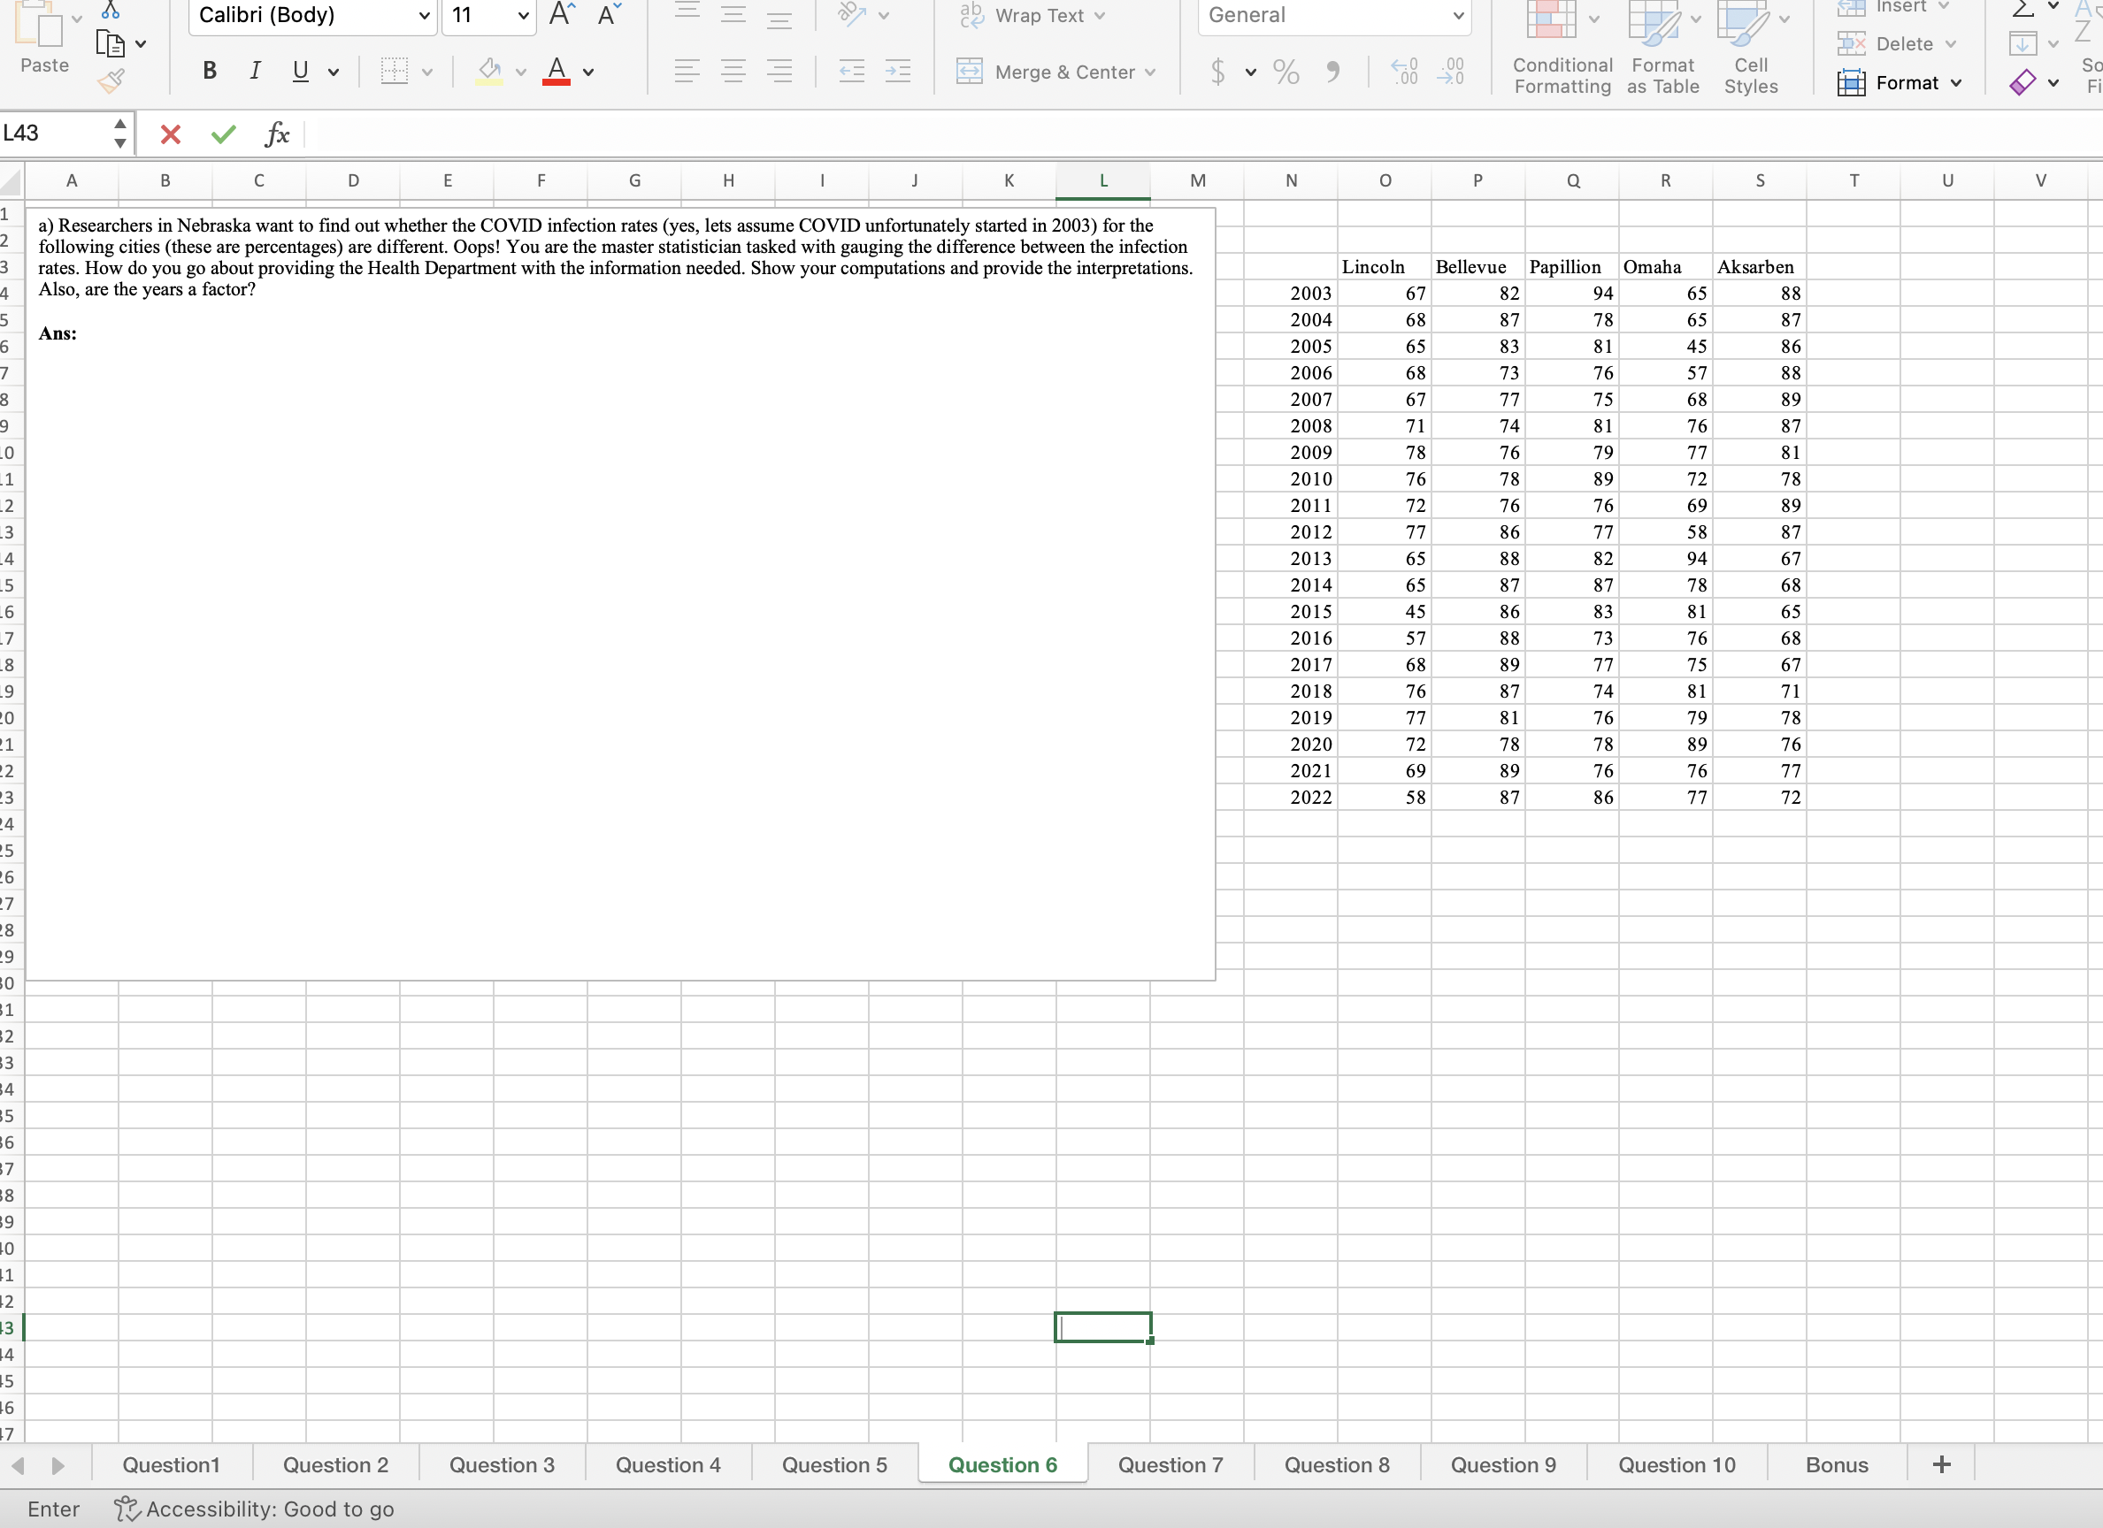Screen dimensions: 2103x1528
Task: Switch to the Bonus sheet tab
Action: click(x=1836, y=1465)
